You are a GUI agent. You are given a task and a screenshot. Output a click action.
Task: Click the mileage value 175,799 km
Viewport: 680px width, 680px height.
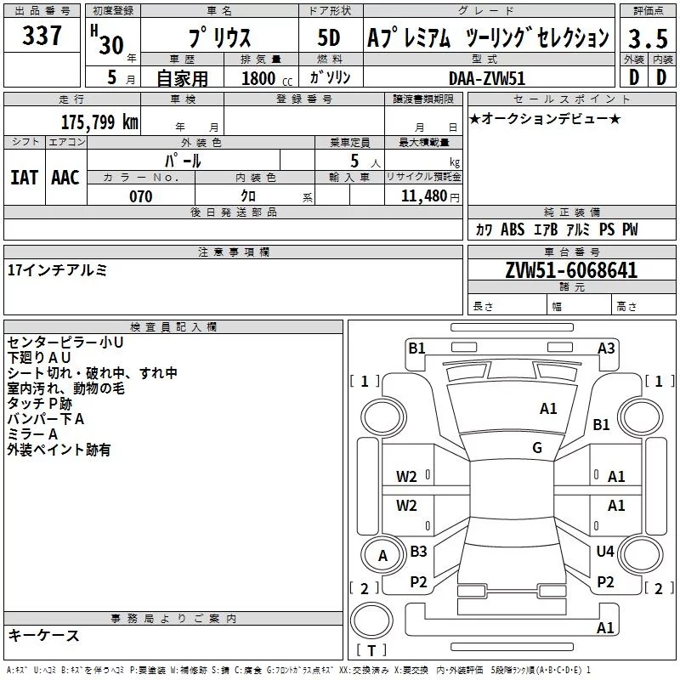pyautogui.click(x=99, y=122)
